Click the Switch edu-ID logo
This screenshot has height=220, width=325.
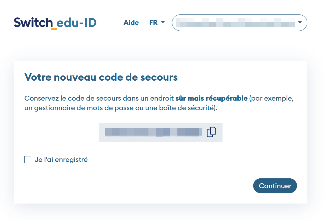pos(55,23)
